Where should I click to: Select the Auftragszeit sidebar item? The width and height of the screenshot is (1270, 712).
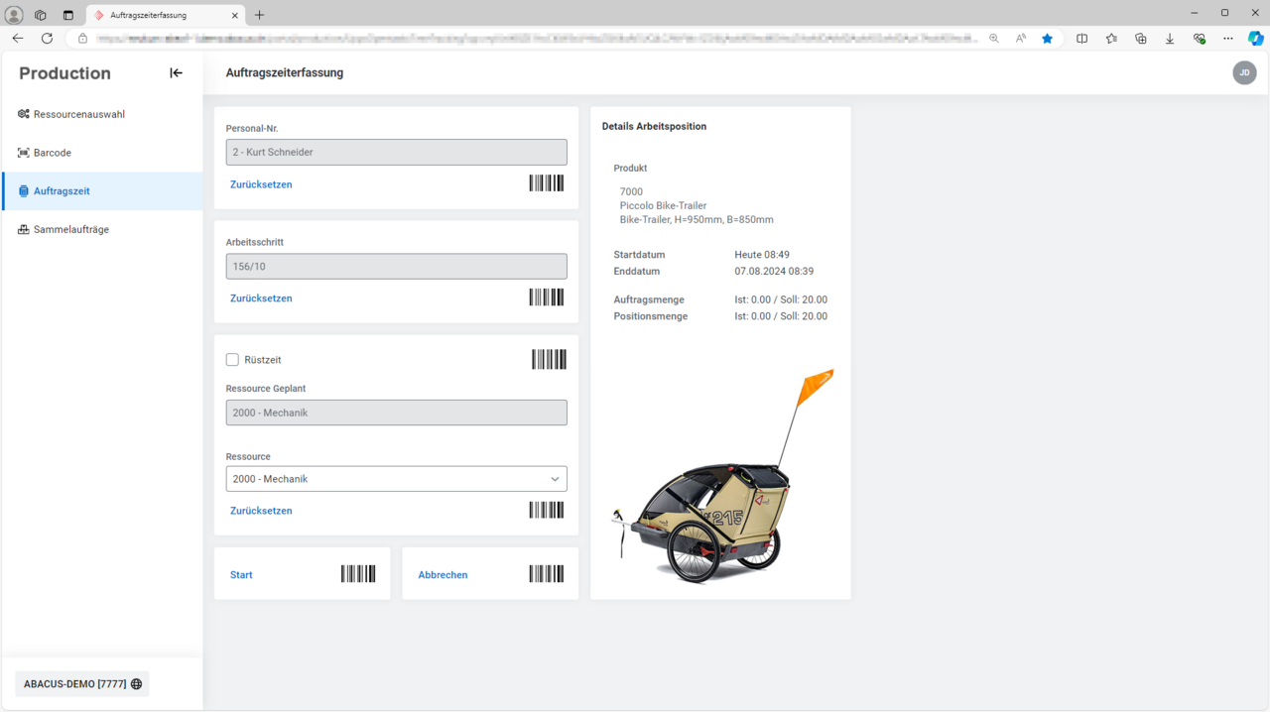[x=102, y=190]
